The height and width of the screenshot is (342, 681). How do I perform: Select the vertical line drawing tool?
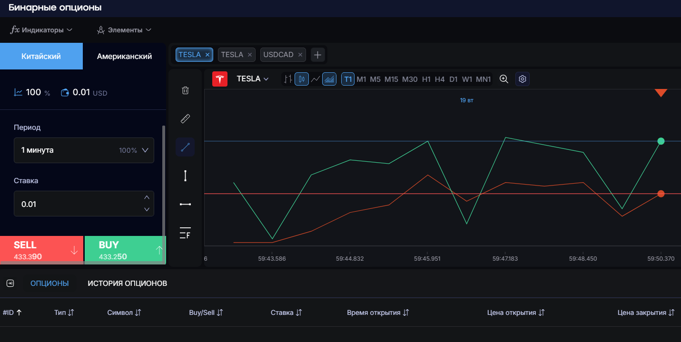tap(186, 176)
